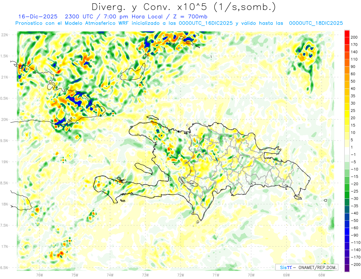Click the clipped latitude label "7.5N"
This screenshot has width=361, height=279.
[4, 225]
